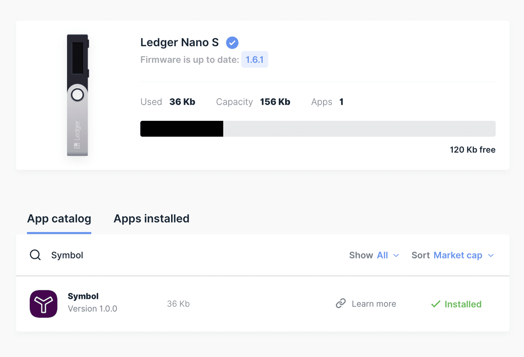Click the verified checkmark badge beside Ledger Nano S
Image resolution: width=524 pixels, height=357 pixels.
point(232,43)
